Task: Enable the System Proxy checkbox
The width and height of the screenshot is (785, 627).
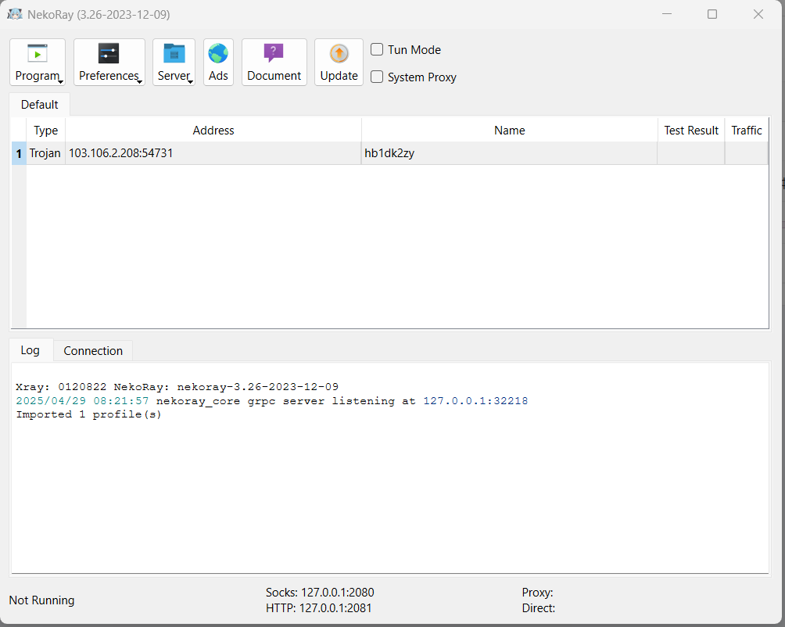Action: (377, 77)
